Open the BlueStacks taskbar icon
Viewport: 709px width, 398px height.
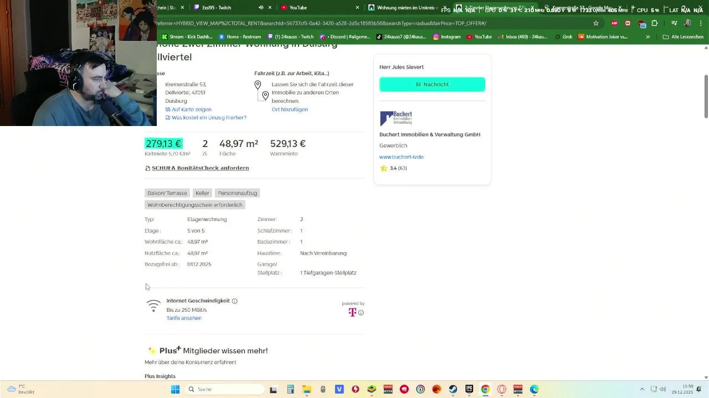[x=372, y=389]
